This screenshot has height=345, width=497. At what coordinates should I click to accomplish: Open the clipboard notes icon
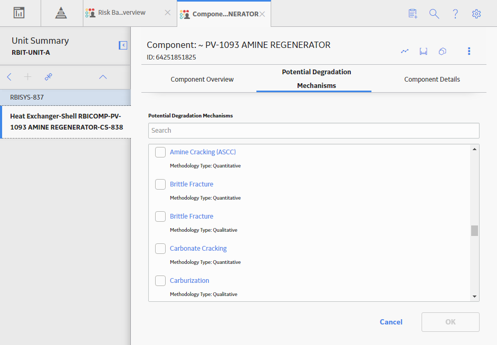[x=413, y=14]
